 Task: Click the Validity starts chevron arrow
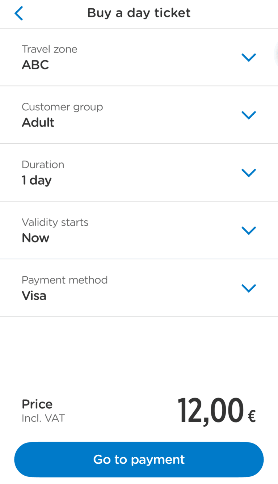coord(249,230)
